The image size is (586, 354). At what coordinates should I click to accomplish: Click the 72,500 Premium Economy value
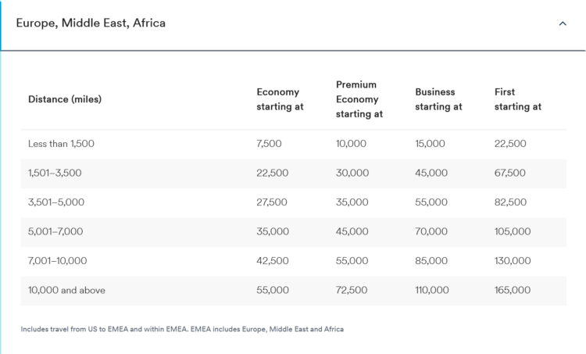352,291
